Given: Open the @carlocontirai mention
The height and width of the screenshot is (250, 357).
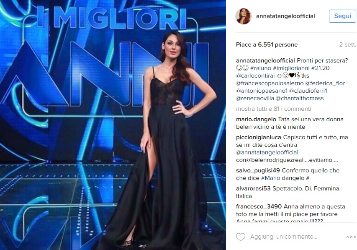Looking at the screenshot, I should (255, 76).
